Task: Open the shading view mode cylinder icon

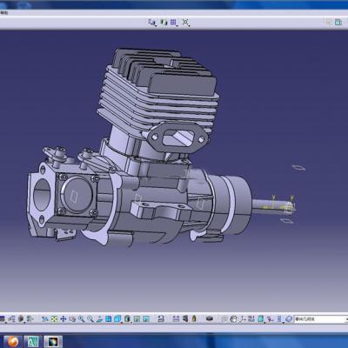Action: pos(127,319)
